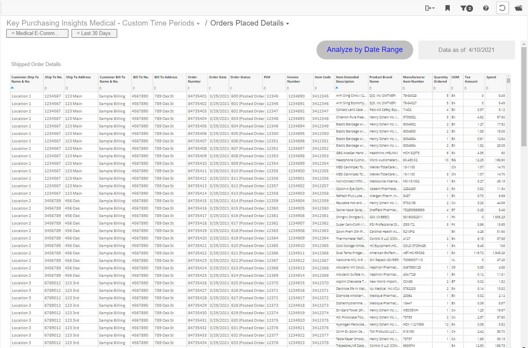Click the Last 30 Days filter chip
Image resolution: width=528 pixels, height=348 pixels.
coord(94,33)
